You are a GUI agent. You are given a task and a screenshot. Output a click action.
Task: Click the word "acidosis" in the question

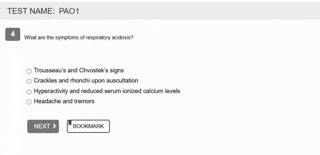(x=122, y=37)
